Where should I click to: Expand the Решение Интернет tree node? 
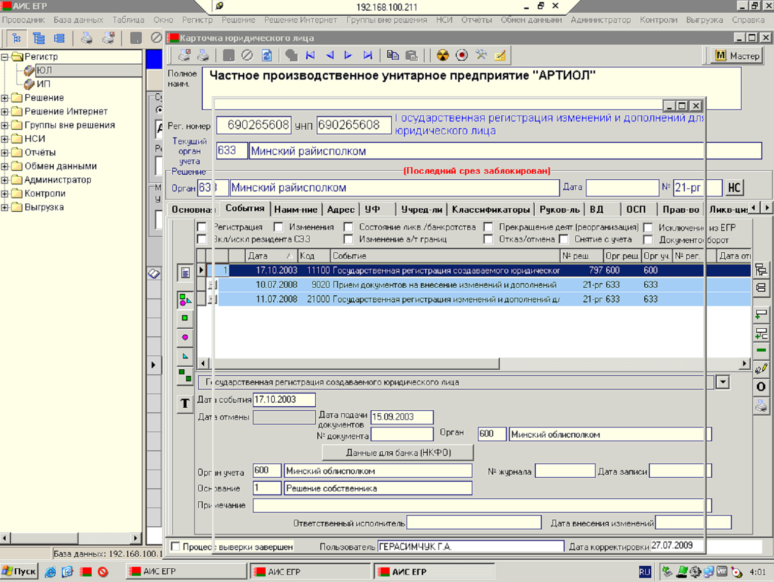pos(5,111)
